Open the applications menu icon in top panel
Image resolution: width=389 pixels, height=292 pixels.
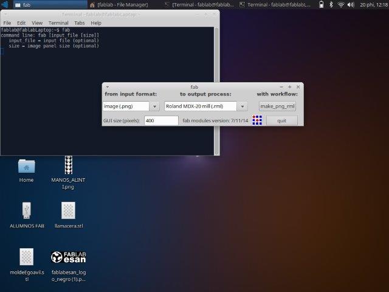5,4
